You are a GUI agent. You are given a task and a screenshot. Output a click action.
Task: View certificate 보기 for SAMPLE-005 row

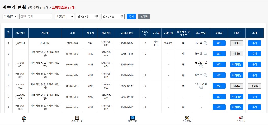pyautogui.click(x=219, y=107)
